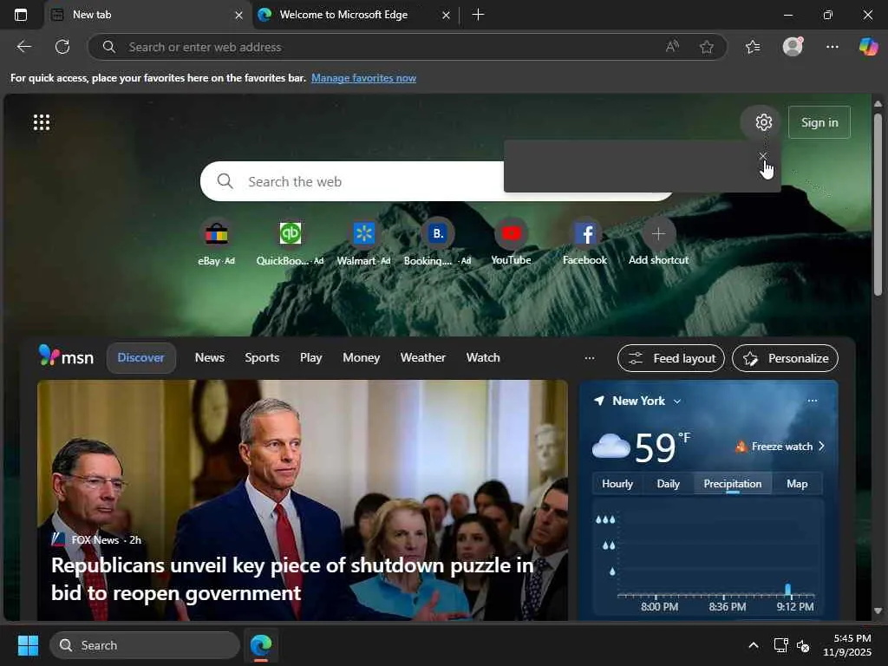Viewport: 888px width, 666px height.
Task: Select Precipitation weather view
Action: (732, 484)
